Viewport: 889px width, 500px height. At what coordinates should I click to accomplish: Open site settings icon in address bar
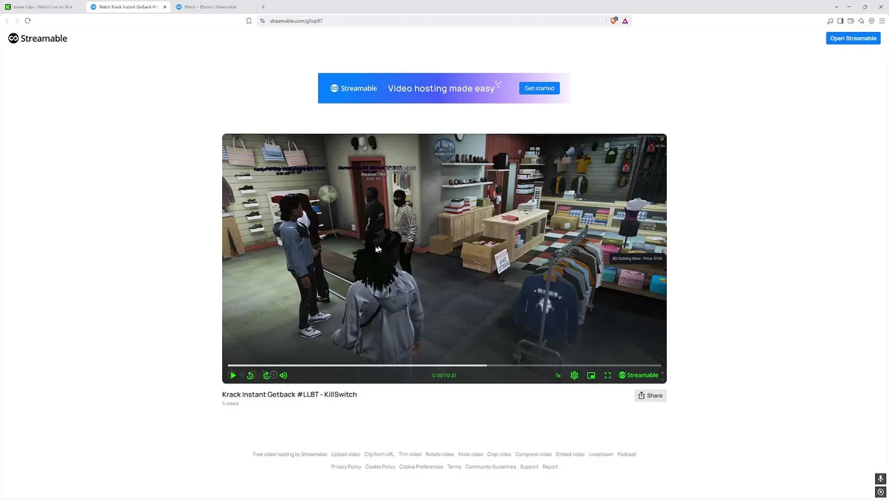pyautogui.click(x=263, y=21)
